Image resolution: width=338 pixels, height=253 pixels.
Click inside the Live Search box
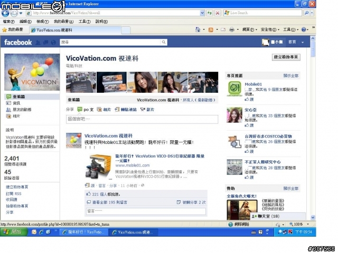[x=263, y=13]
